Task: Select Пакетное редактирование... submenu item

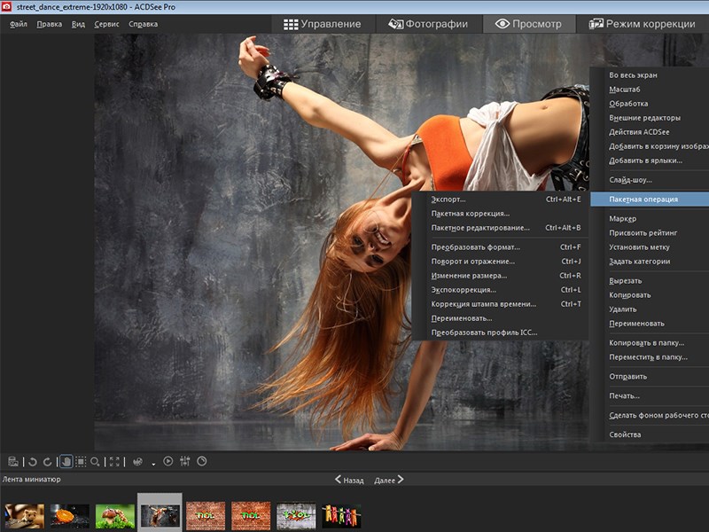Action: pos(501,228)
